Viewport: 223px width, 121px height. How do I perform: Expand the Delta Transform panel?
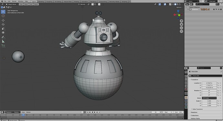[x=197, y=109]
